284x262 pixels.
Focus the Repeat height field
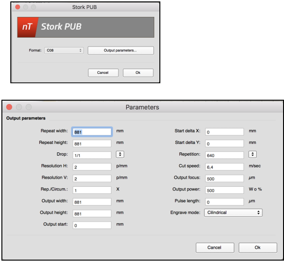92,143
